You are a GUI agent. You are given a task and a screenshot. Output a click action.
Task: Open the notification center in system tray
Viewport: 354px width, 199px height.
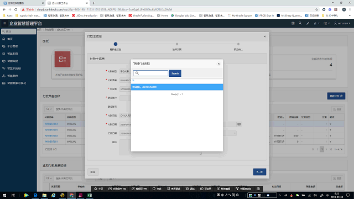point(348,195)
